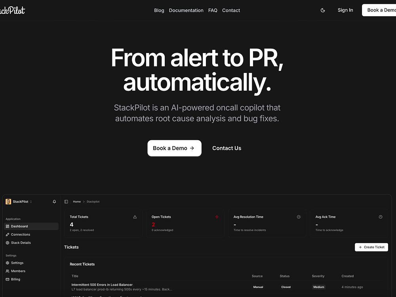Image resolution: width=396 pixels, height=297 pixels.
Task: Click the Manual source badge
Action: [258, 287]
